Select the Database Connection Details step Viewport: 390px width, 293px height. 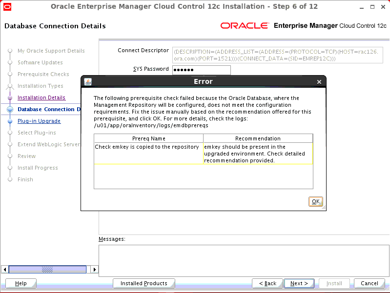pyautogui.click(x=49, y=109)
